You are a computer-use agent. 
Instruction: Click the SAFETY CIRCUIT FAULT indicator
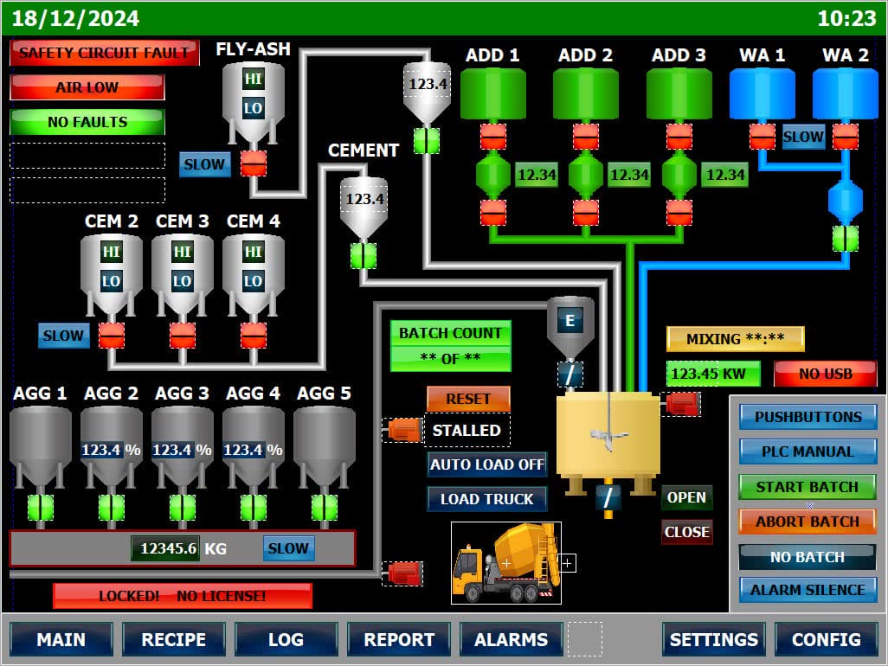pos(104,53)
